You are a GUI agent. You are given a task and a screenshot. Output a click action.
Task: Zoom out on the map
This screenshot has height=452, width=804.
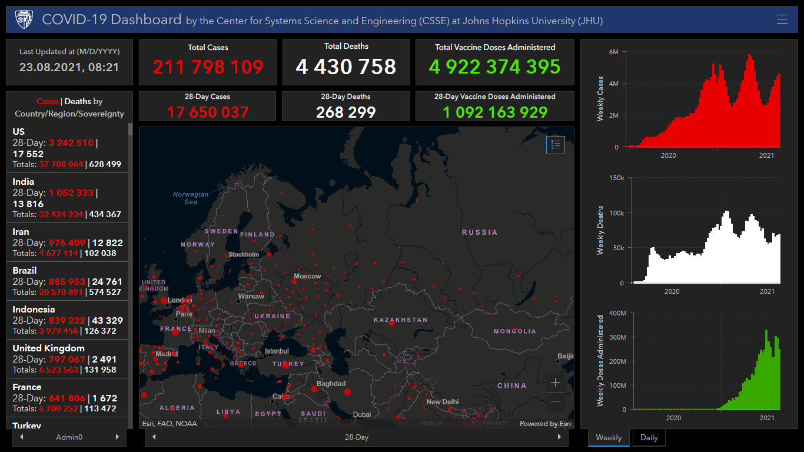555,401
